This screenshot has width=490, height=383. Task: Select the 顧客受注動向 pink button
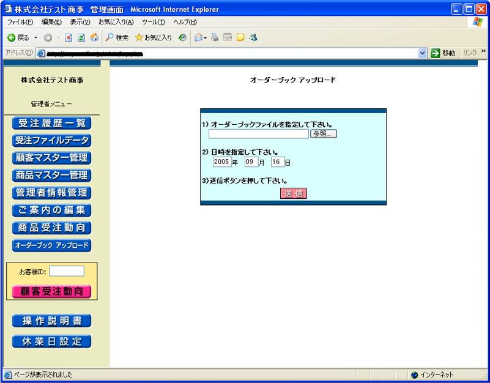[51, 291]
